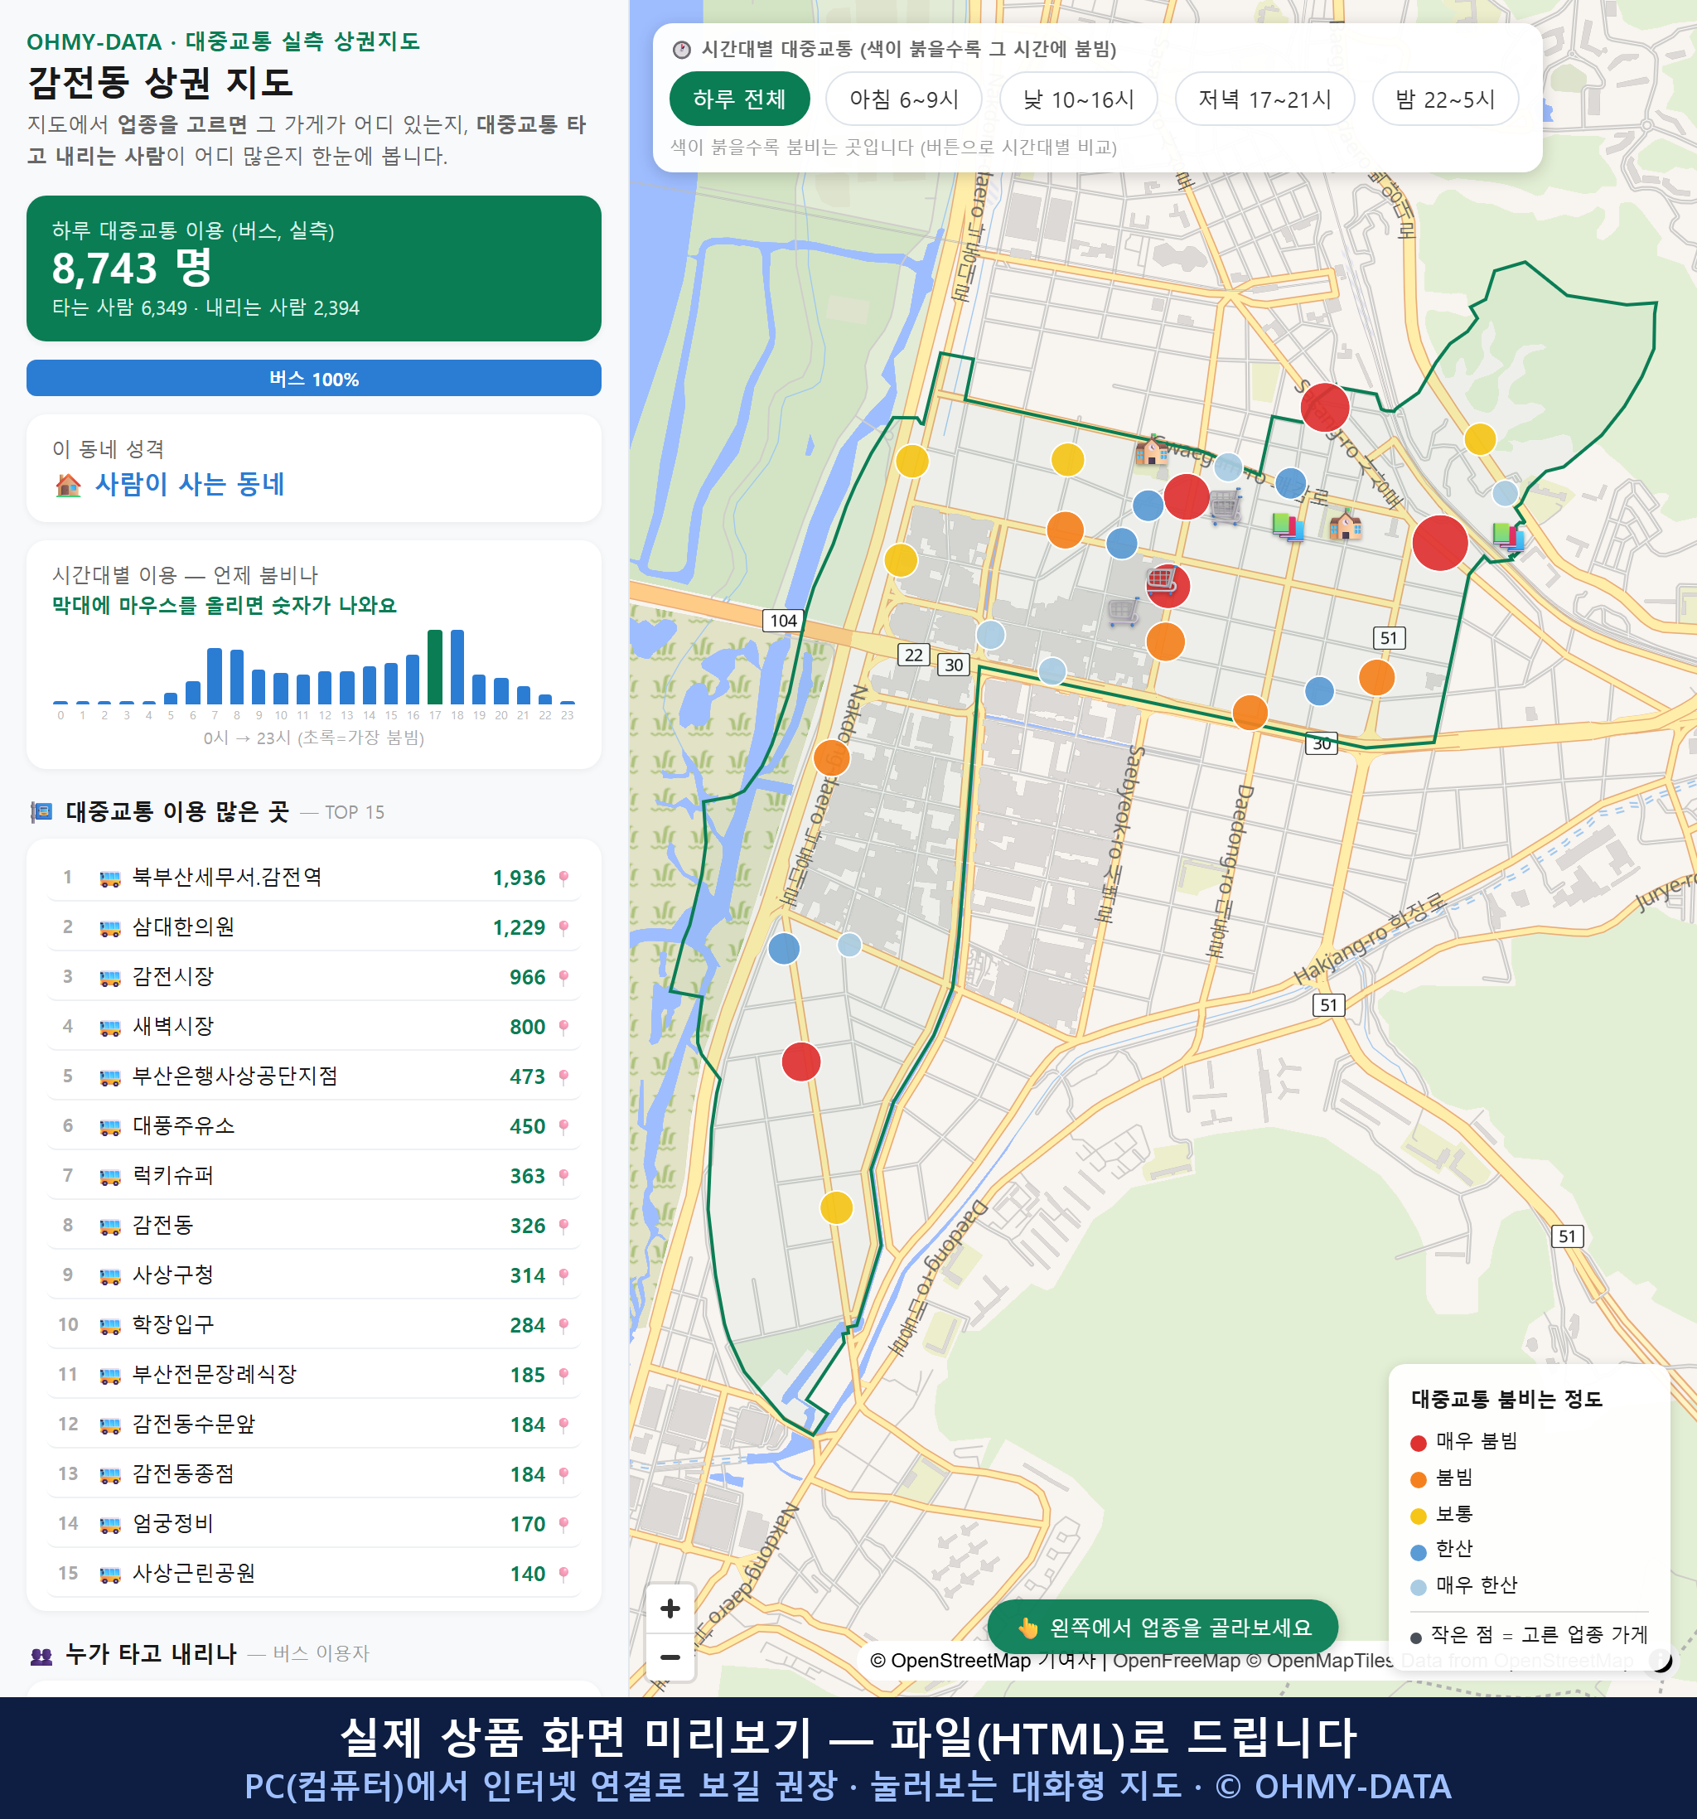Click the 한산 blue legend swatch
The image size is (1697, 1819).
[x=1418, y=1552]
